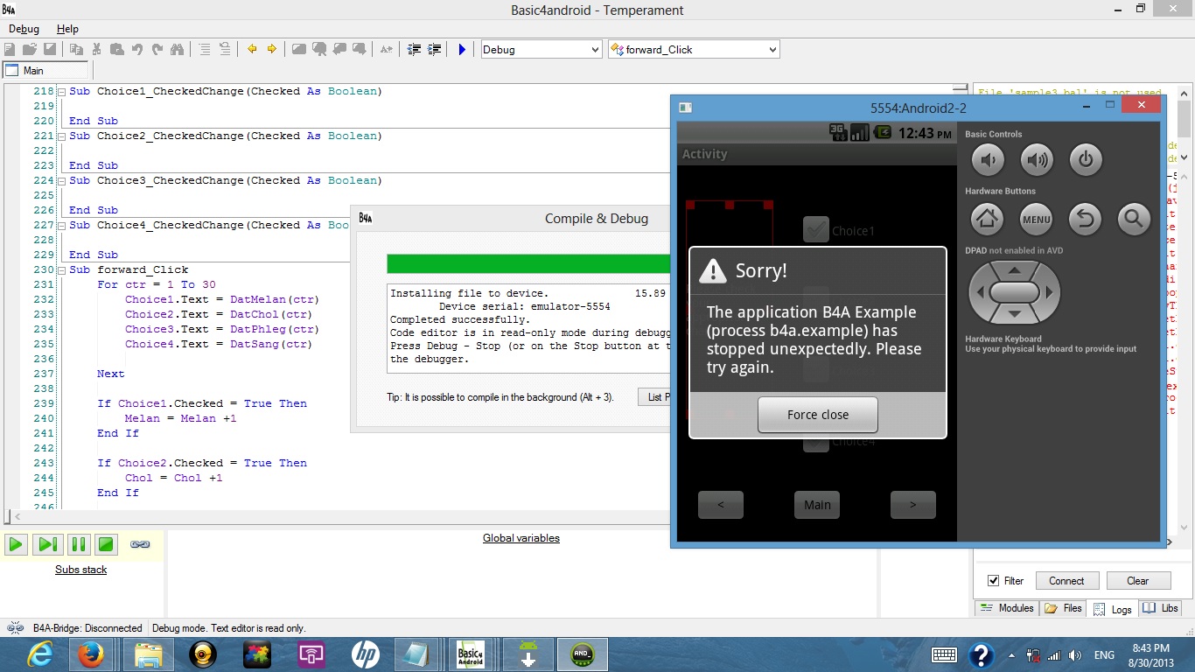Click the Copy toolbar icon
1195x672 pixels.
tap(76, 50)
